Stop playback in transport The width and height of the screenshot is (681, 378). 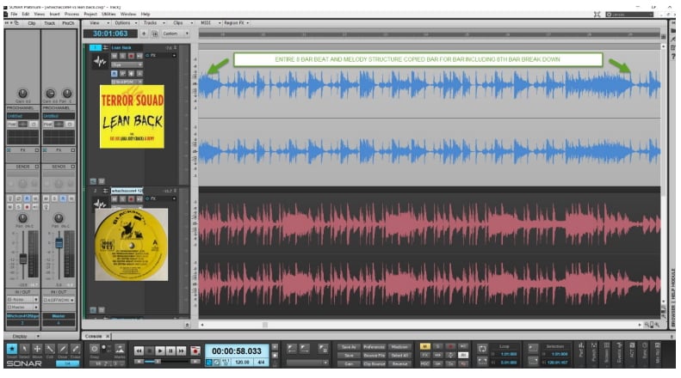(150, 351)
